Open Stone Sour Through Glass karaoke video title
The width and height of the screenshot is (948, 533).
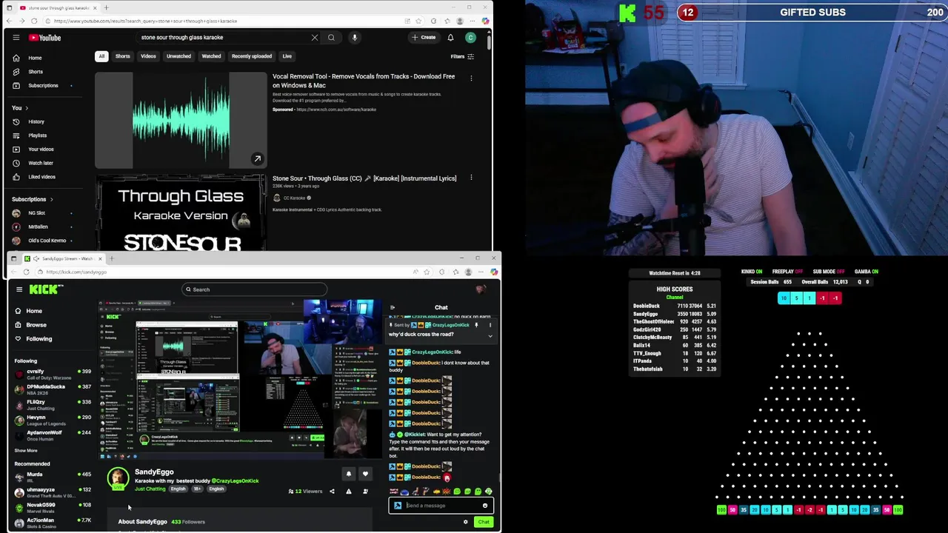point(364,178)
